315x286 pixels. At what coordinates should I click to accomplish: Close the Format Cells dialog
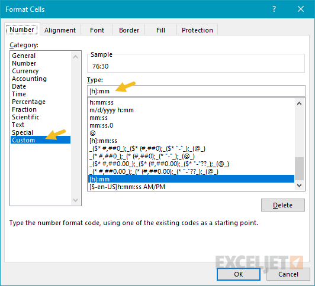coord(301,9)
